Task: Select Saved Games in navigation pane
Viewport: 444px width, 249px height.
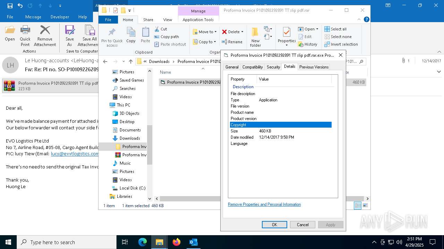Action: [x=128, y=80]
